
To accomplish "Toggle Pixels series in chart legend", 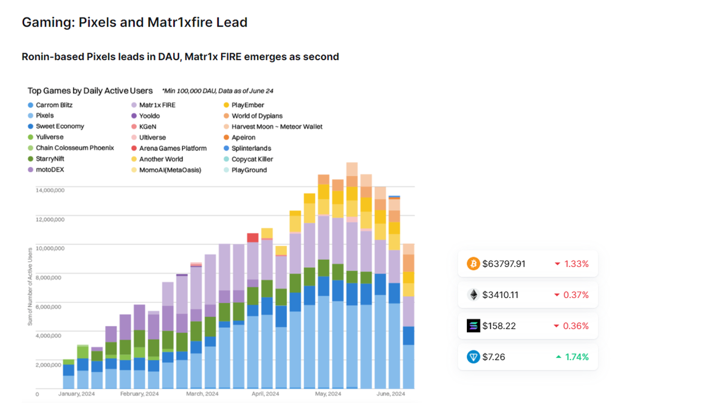I will [45, 115].
